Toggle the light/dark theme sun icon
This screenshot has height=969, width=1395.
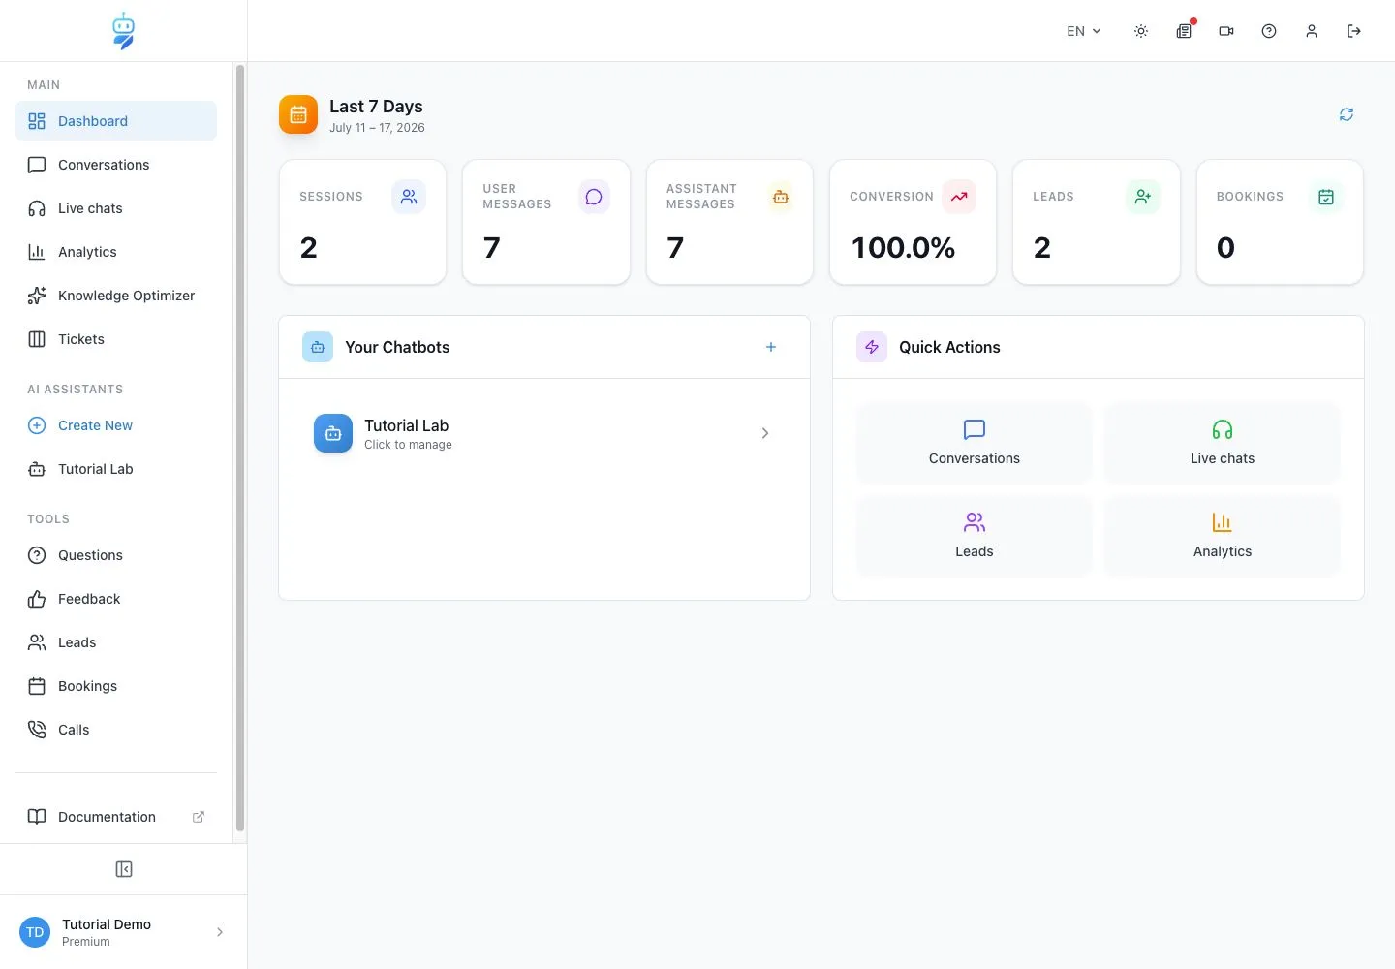(1141, 31)
